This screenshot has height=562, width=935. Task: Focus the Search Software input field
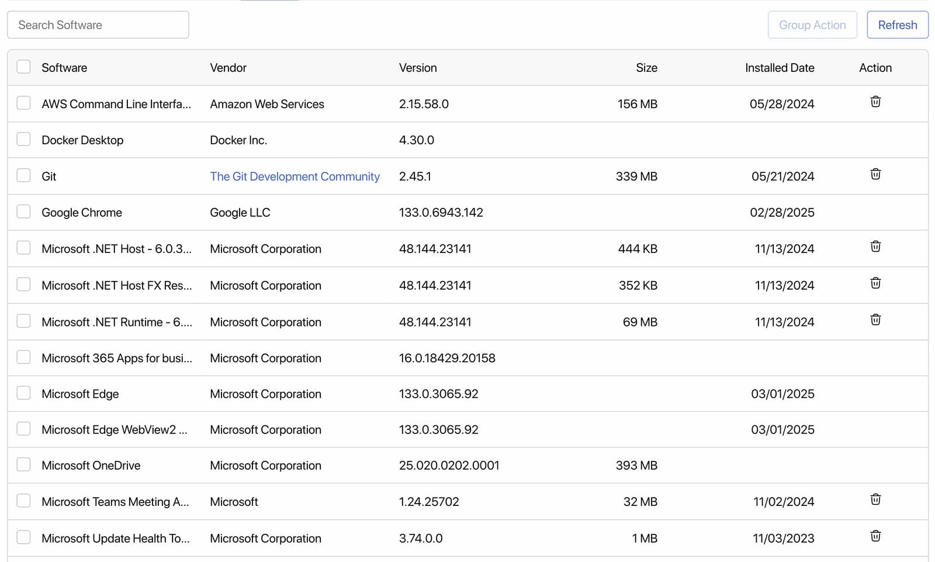98,25
